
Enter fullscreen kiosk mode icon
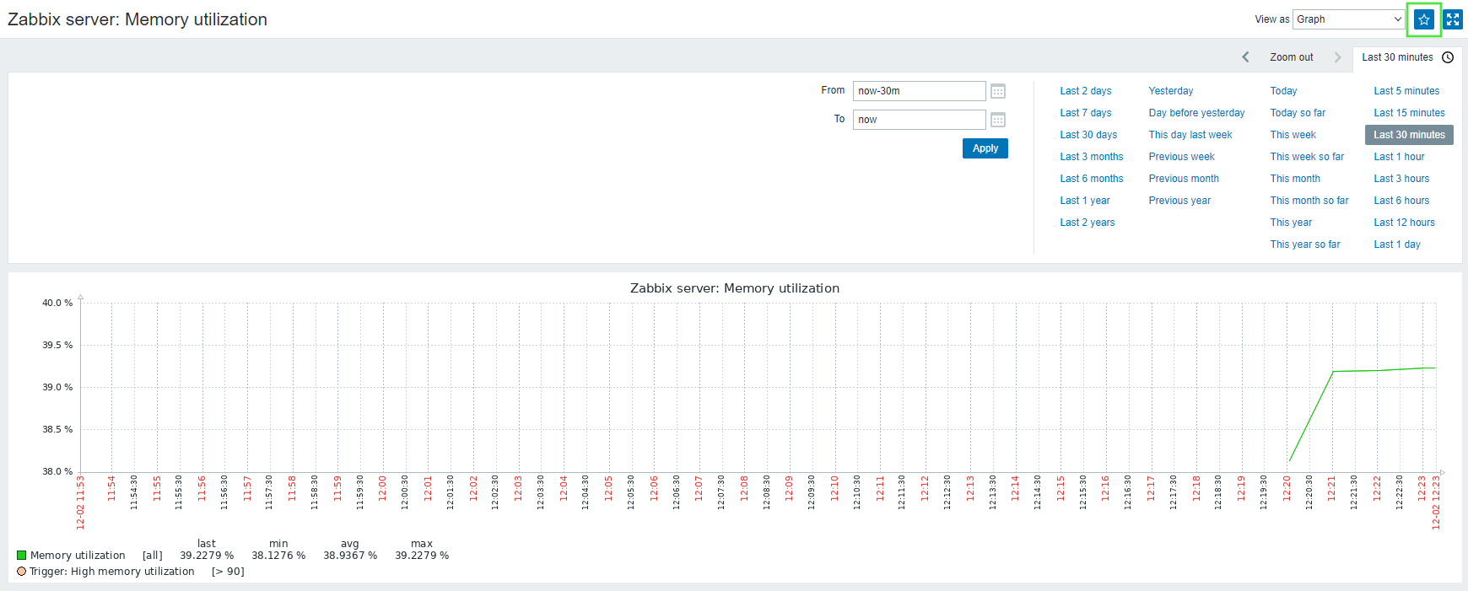pyautogui.click(x=1453, y=19)
